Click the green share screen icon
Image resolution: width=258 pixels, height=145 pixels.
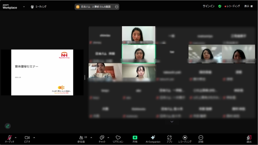(135, 138)
